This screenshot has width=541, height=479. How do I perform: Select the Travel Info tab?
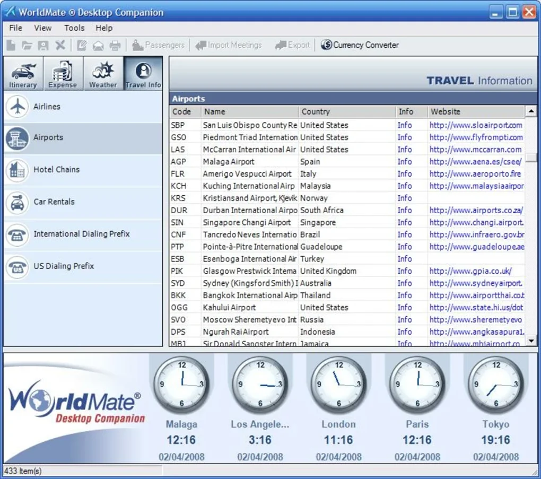click(143, 74)
